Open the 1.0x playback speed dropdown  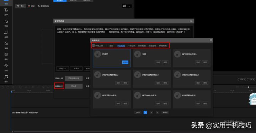(251, 80)
